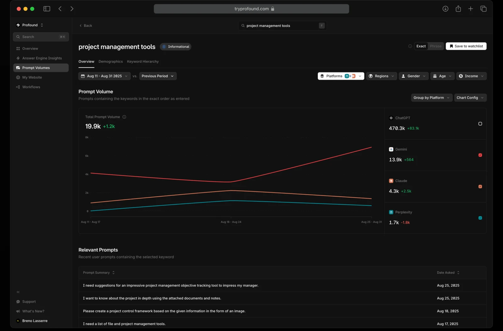Click the ChatGPT logo icon in legend
The image size is (503, 331).
tap(391, 118)
